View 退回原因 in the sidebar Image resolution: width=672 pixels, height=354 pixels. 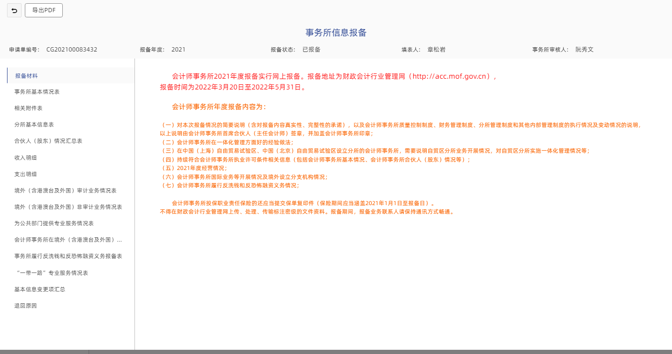(26, 306)
